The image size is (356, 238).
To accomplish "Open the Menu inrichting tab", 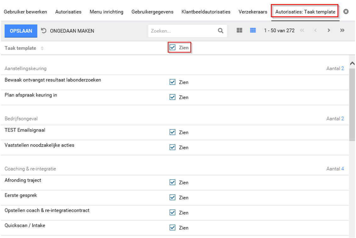I will 106,12.
